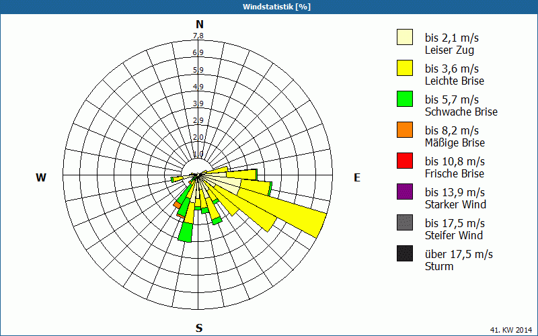Click the 'Starker Wind' legend label
This screenshot has height=336, width=538.
pos(455,204)
